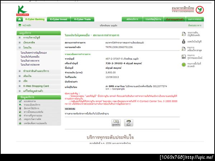Open โอนเงินให้บุคคลอื่น link
Screen dimensions: 215x161
(30, 57)
